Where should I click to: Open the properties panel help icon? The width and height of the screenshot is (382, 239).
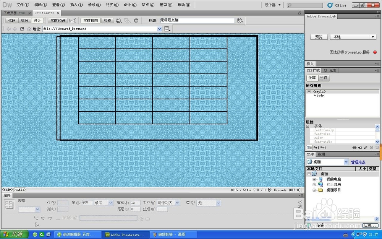(x=300, y=202)
